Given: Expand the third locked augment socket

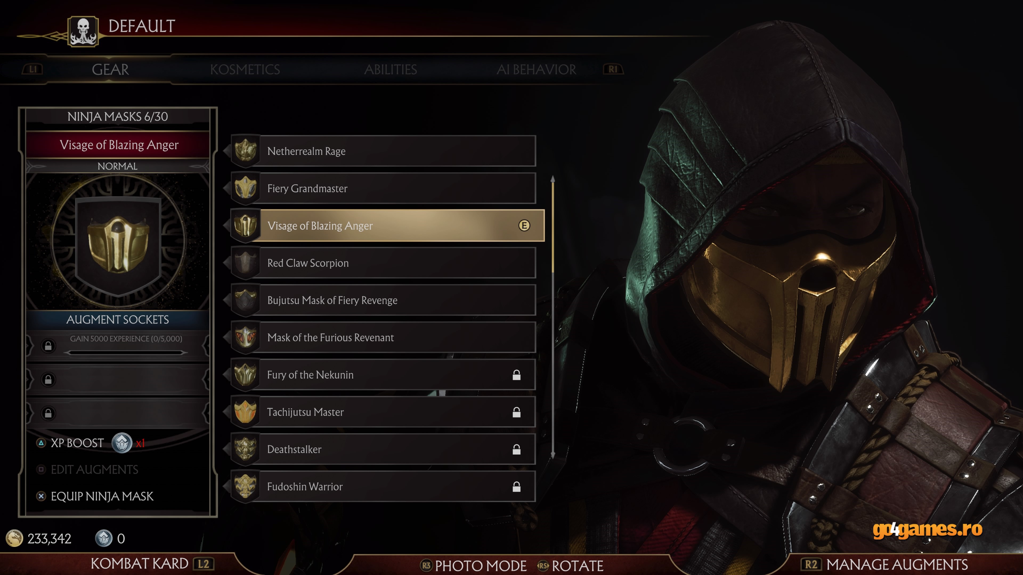Looking at the screenshot, I should tap(117, 413).
